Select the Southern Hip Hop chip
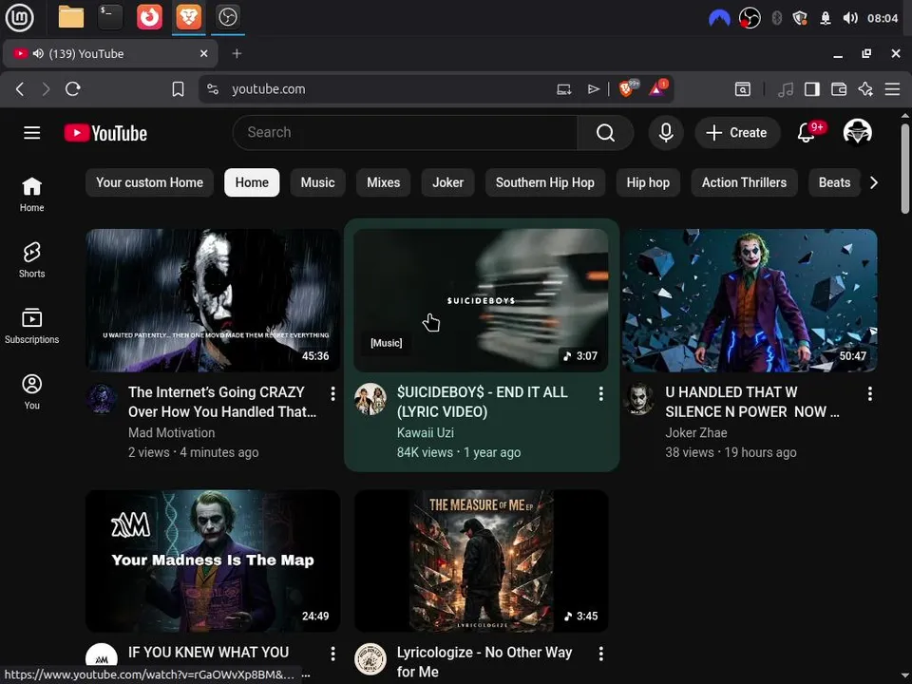Image resolution: width=912 pixels, height=684 pixels. click(545, 182)
